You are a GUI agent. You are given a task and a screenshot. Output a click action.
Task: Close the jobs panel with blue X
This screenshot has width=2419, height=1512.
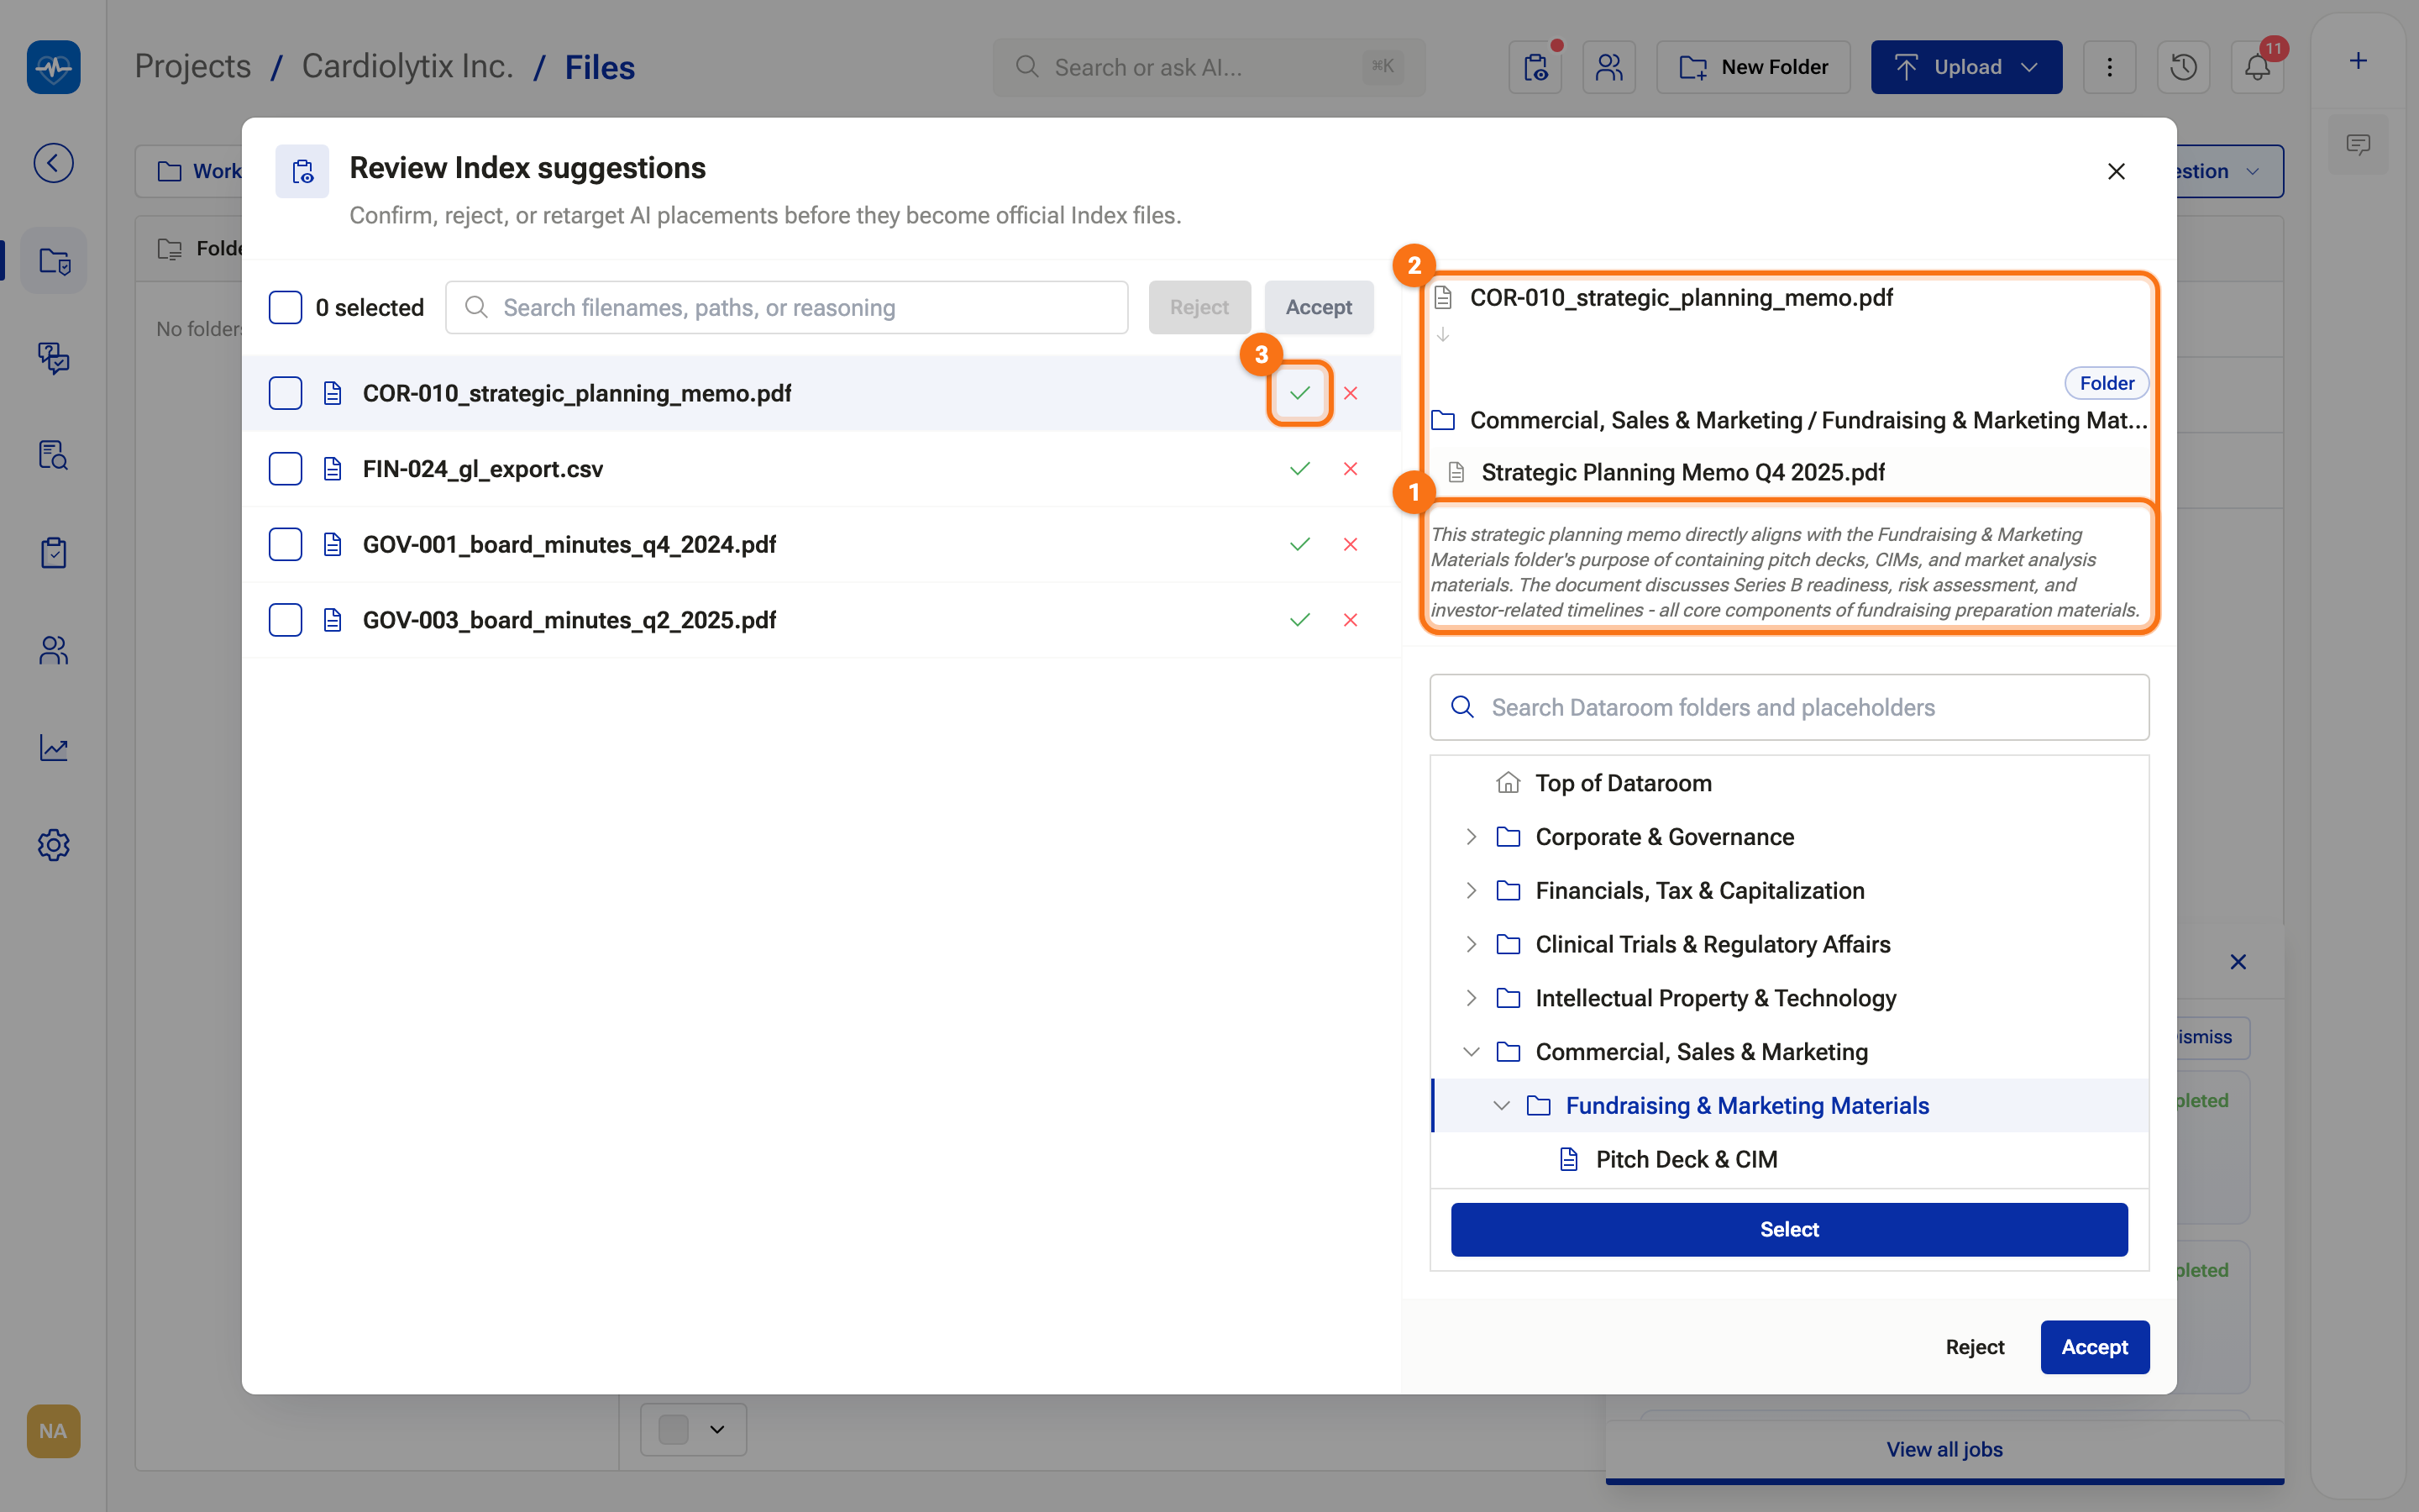click(2238, 962)
